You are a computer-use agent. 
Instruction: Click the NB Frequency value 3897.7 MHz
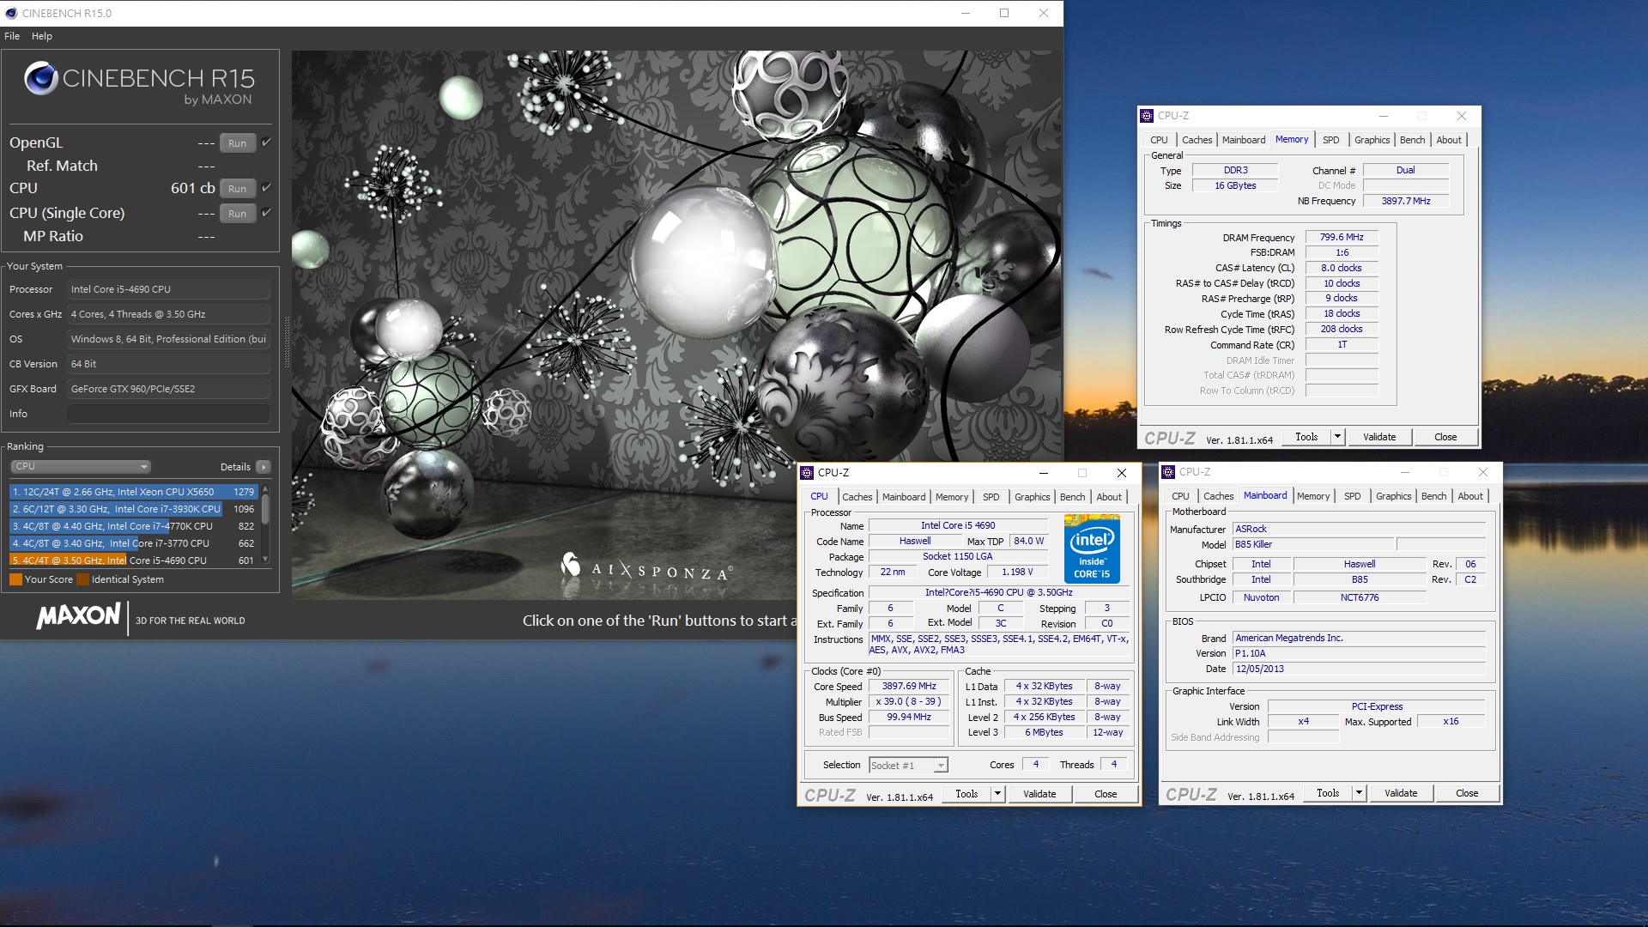[1406, 201]
